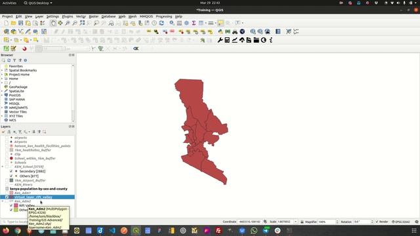Open WhatsApp from the dock
420x236 pixels.
[x=254, y=230]
